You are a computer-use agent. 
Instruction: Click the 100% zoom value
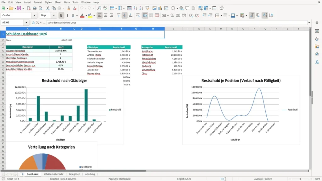[318, 179]
